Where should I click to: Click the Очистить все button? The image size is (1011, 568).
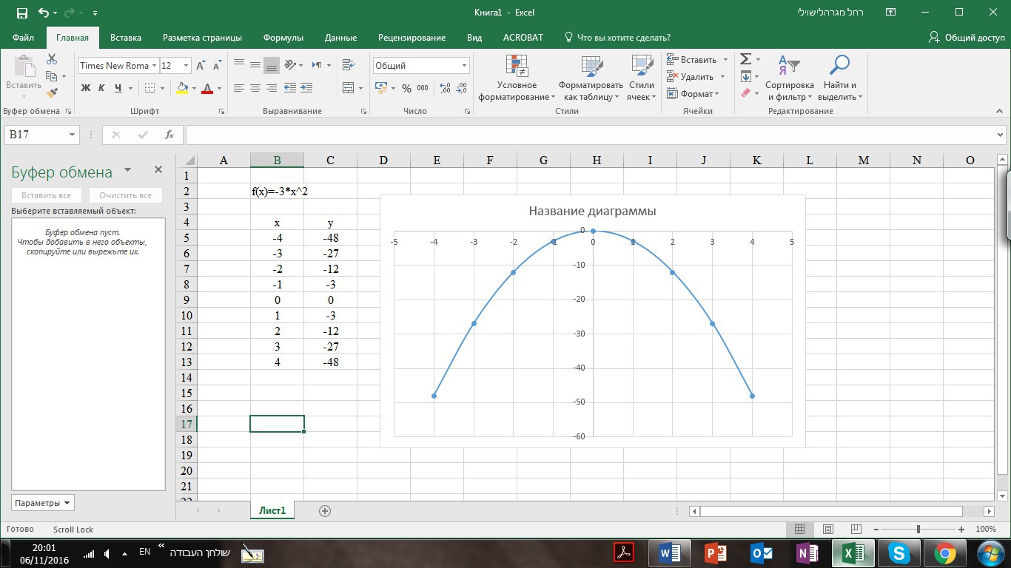(x=125, y=195)
